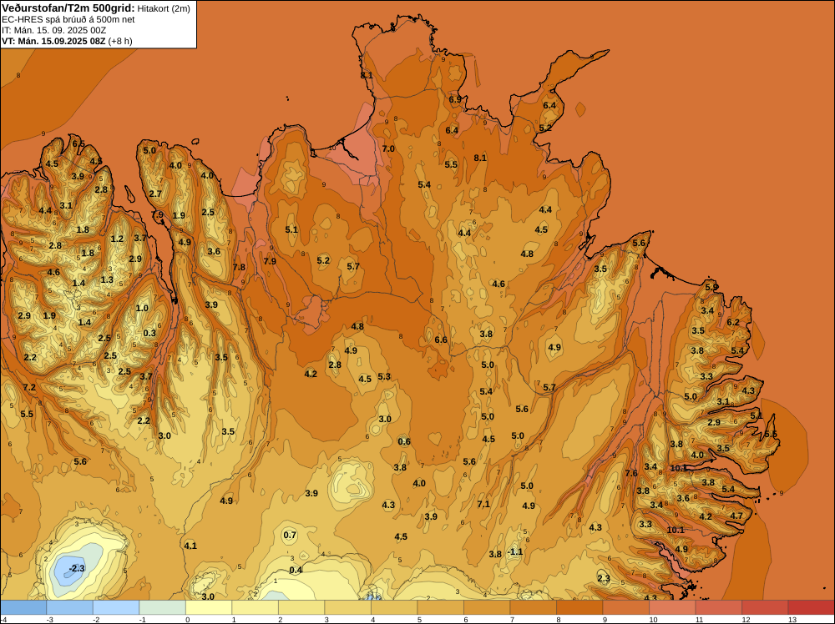
Task: Select the 7.2 temperature value
Action: click(29, 387)
